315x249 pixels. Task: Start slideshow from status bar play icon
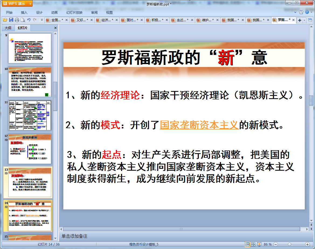point(259,244)
